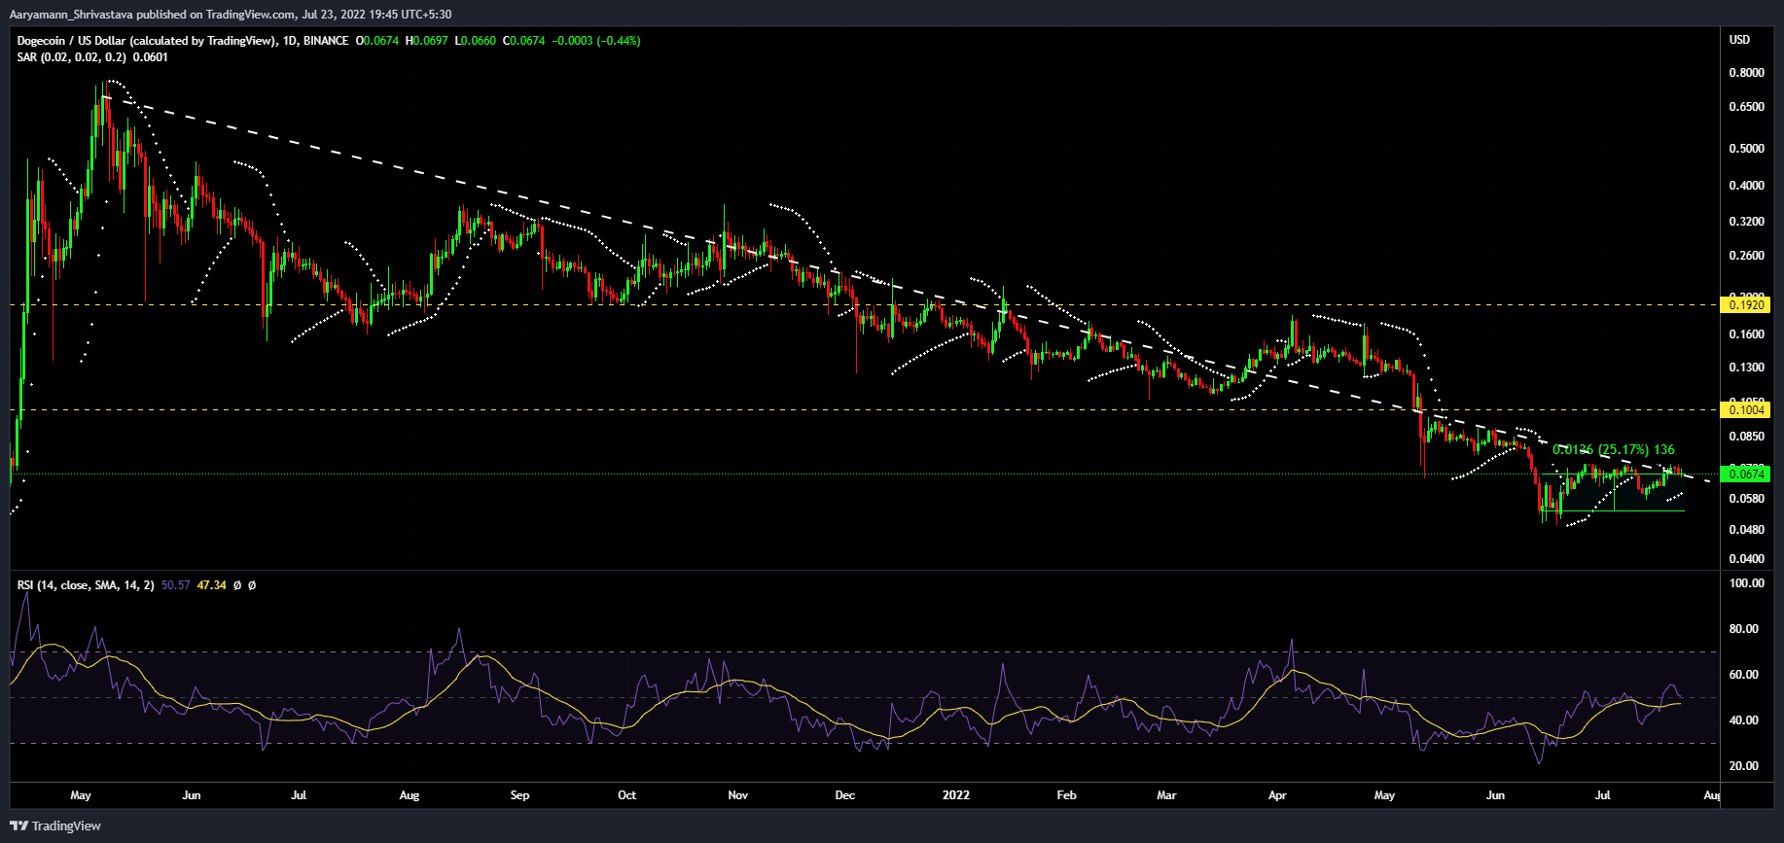Click the USD currency label on price axis
The height and width of the screenshot is (843, 1784).
pyautogui.click(x=1739, y=40)
